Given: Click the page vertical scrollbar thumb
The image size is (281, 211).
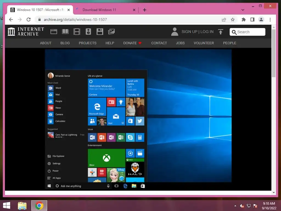Looking at the screenshot, I should coord(274,53).
